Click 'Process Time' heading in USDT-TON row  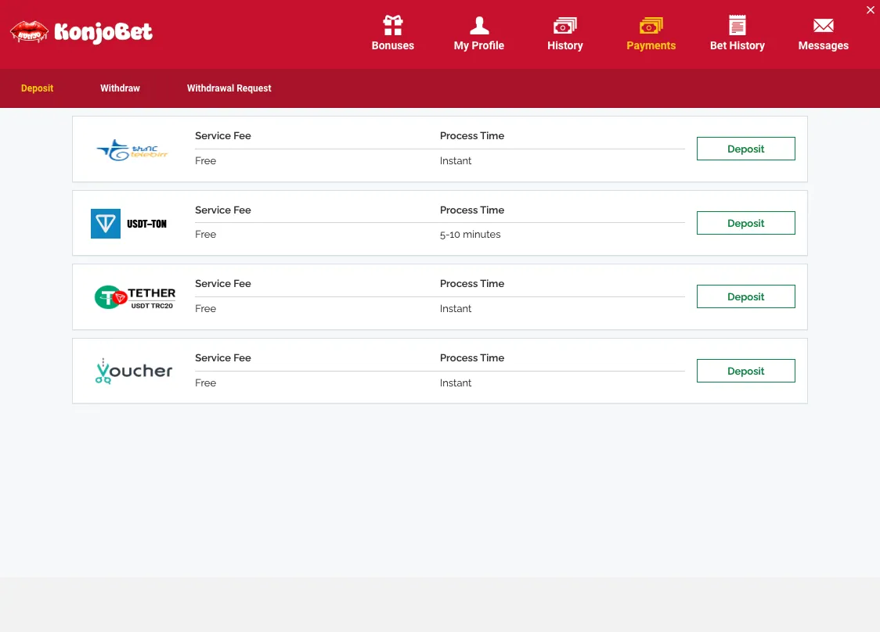472,210
